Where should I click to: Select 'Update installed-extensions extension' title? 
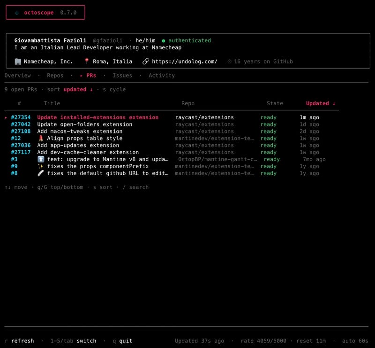tap(97, 117)
